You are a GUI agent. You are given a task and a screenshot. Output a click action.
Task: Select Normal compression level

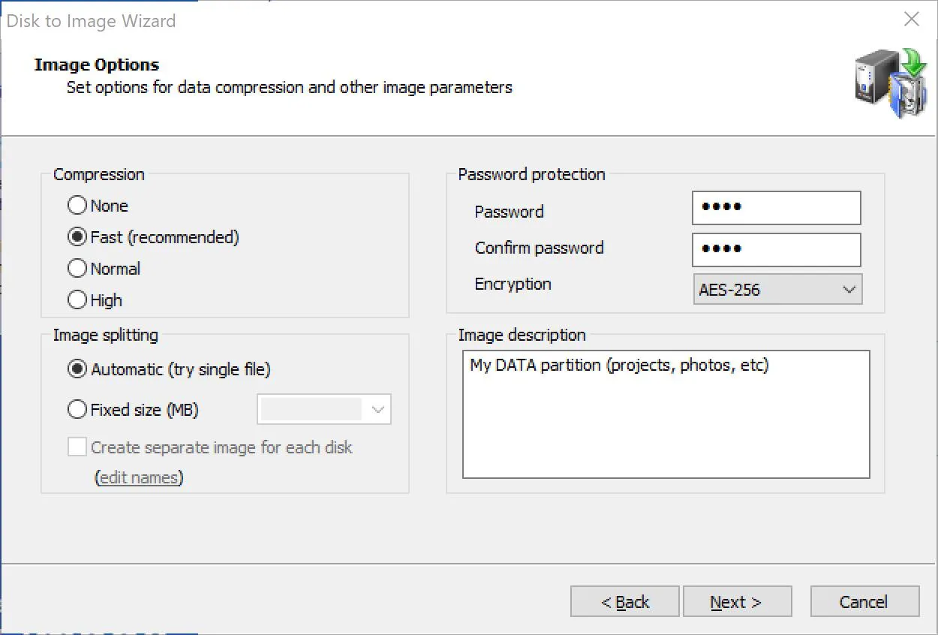coord(77,269)
